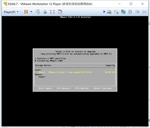Click the CD/DVD drive device icon

[116, 12]
